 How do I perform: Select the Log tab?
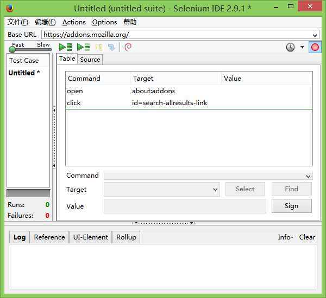[20, 237]
